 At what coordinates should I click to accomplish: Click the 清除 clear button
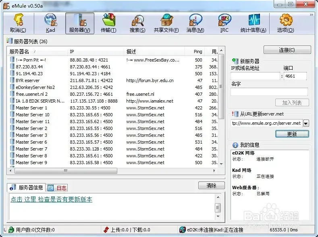[x=211, y=185]
